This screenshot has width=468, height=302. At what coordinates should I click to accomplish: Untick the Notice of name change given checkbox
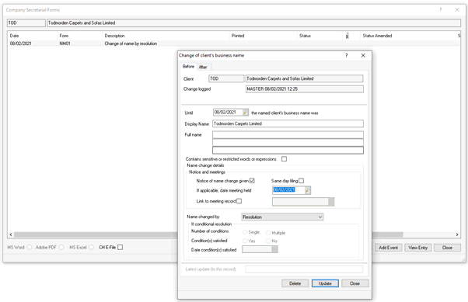pos(252,181)
